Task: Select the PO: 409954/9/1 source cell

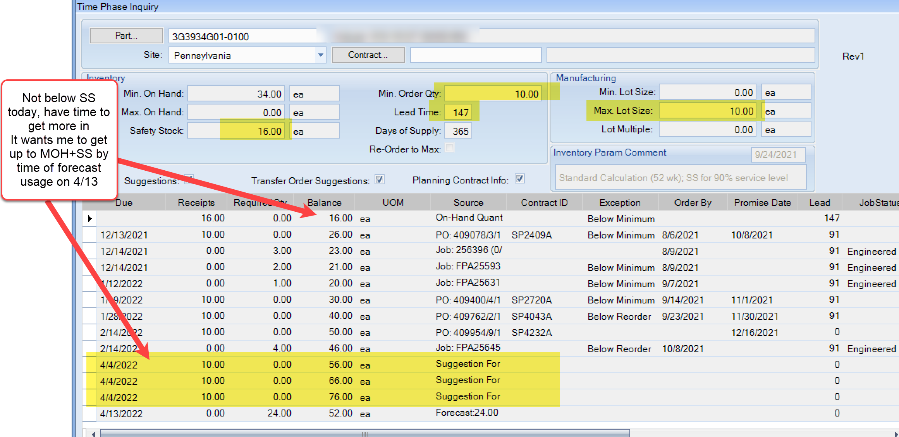Action: coord(468,332)
